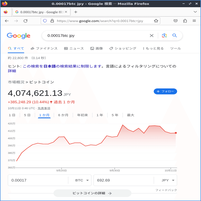Click the 約 22,800 件 result count text
The image size is (201, 201).
click(18, 58)
